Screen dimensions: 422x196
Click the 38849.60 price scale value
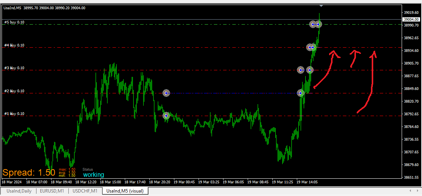(412, 88)
